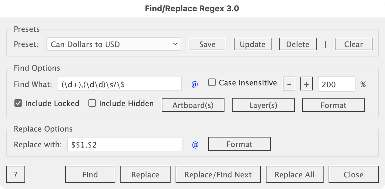Screen dimensions: 385x189
Task: Click the @ symbol next to Find What
Action: pos(195,84)
